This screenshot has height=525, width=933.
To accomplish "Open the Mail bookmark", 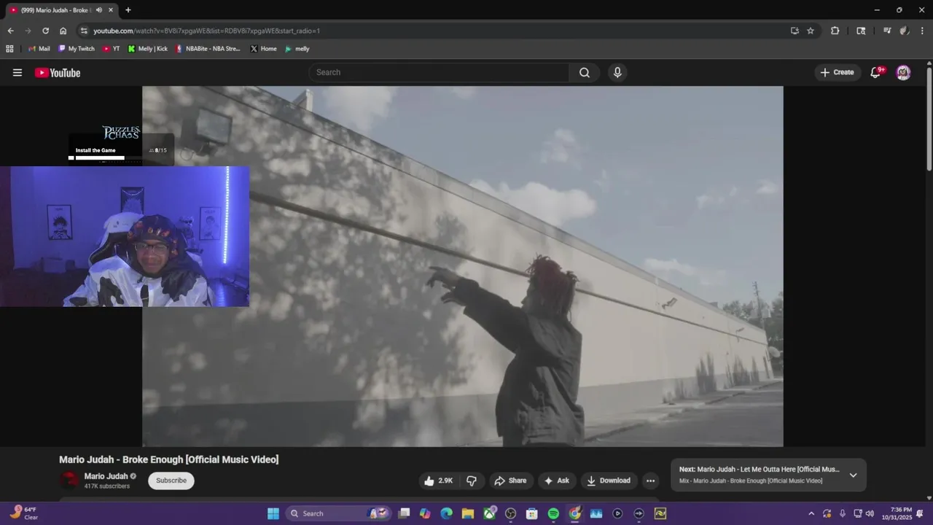I will (39, 49).
